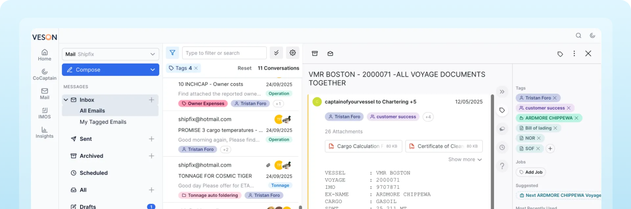Screen dimensions: 631x209
Task: Expand +2 tags on PROMISE 3 conversation
Action: (225, 149)
